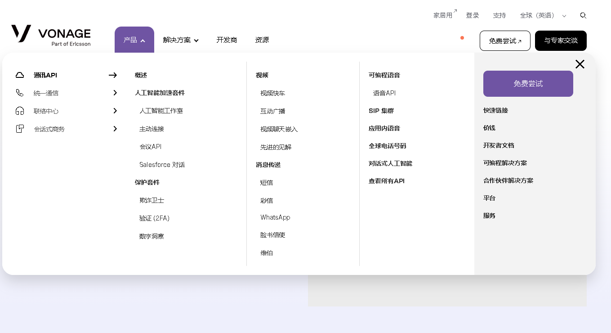Image resolution: width=611 pixels, height=333 pixels.
Task: Open the 解决方案 dropdown
Action: (181, 40)
